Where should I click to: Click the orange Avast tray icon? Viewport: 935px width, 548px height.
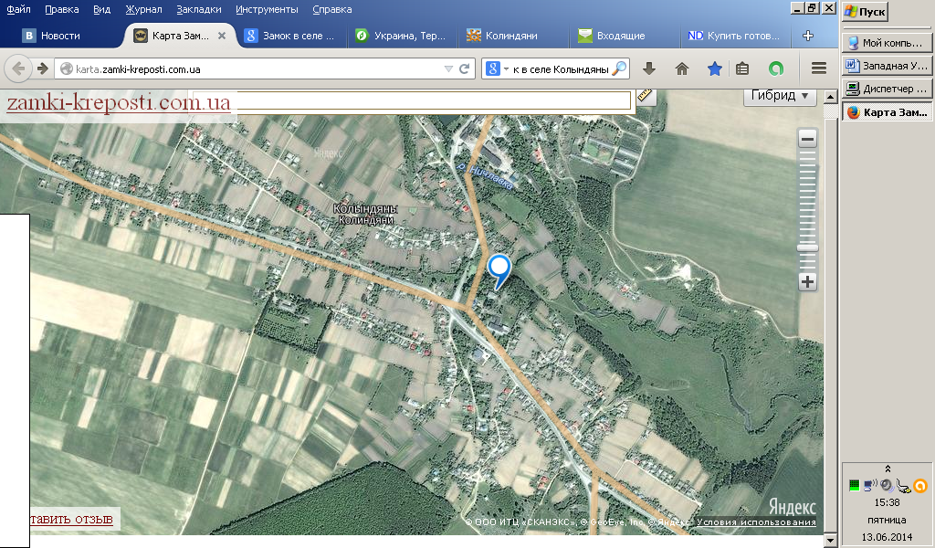click(x=920, y=486)
